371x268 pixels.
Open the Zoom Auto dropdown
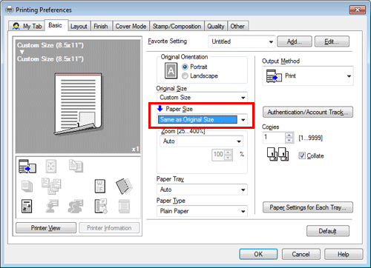(x=201, y=141)
